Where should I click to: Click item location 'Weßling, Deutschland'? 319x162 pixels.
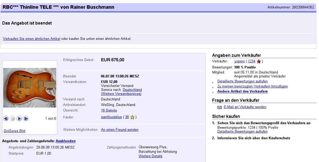(118, 105)
